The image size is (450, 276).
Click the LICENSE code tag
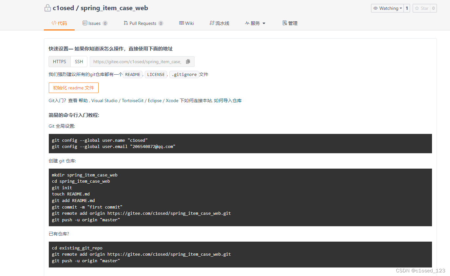[156, 75]
